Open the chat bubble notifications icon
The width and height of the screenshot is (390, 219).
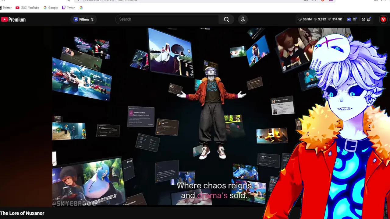(x=369, y=19)
